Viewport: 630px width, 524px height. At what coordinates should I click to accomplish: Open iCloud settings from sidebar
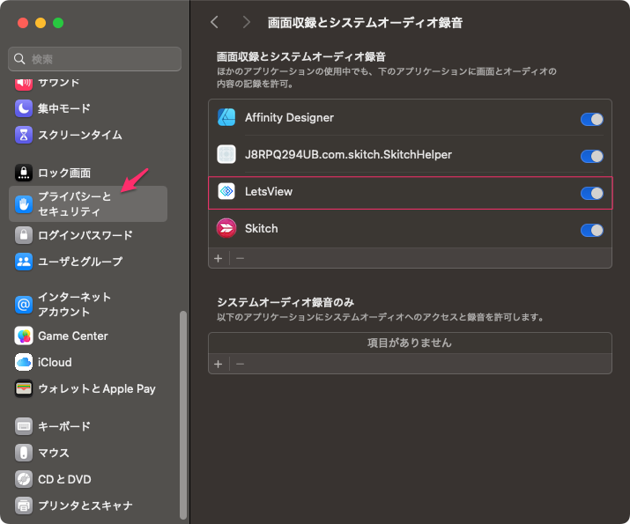[55, 362]
